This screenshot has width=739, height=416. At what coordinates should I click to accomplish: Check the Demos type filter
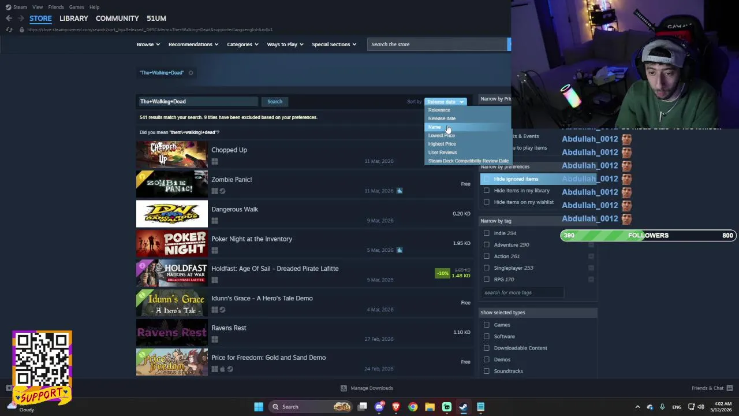(x=487, y=359)
